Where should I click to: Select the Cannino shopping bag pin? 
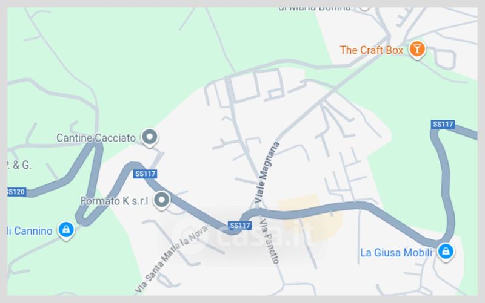(x=66, y=230)
